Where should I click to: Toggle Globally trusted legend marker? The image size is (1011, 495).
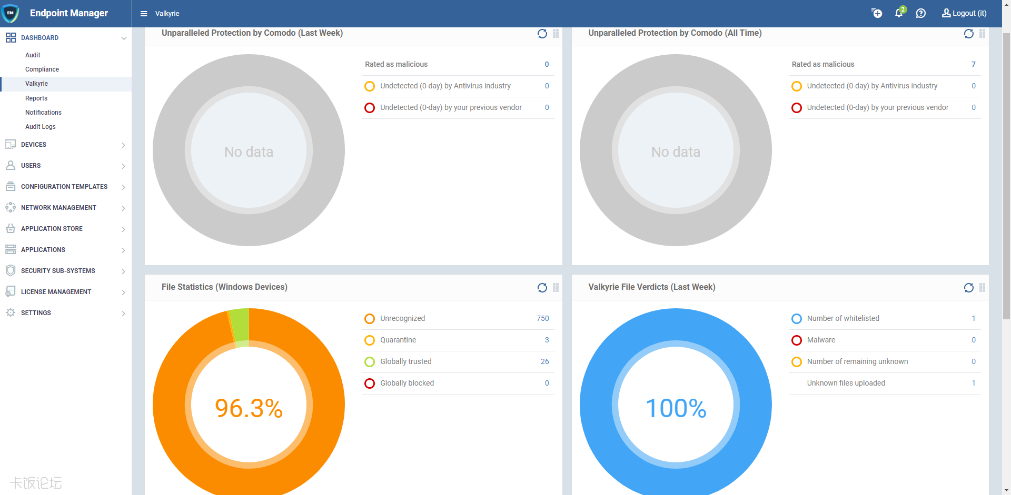370,362
